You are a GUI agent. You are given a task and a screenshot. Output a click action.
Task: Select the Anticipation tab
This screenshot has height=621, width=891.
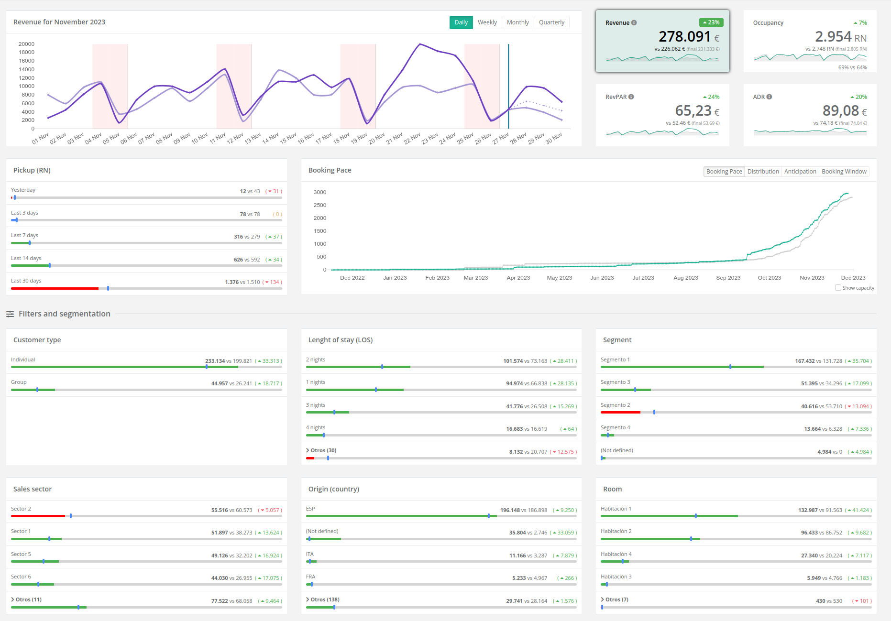tap(800, 172)
